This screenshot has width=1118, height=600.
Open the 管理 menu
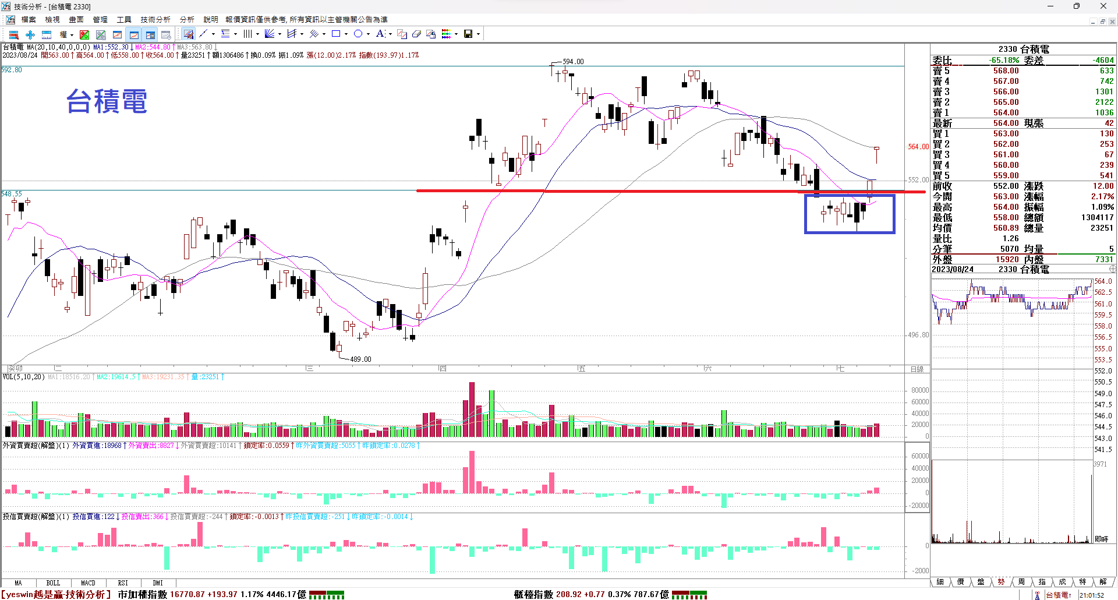click(x=100, y=19)
